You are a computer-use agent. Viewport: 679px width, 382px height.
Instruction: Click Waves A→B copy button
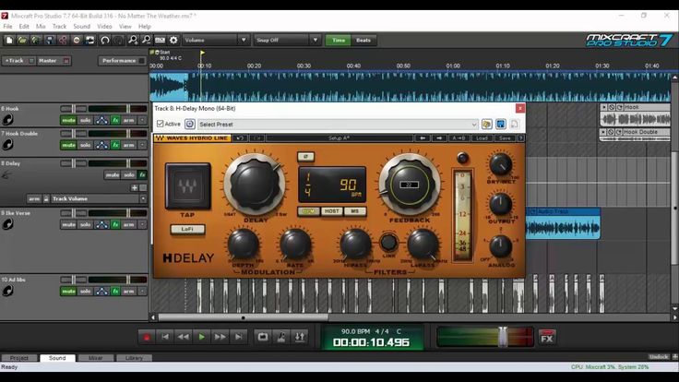[459, 138]
